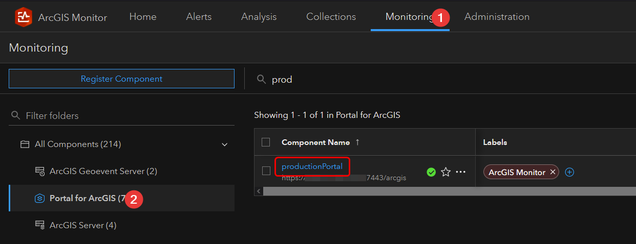The height and width of the screenshot is (244, 636).
Task: Favorite productionPortal with the star icon
Action: (x=446, y=172)
